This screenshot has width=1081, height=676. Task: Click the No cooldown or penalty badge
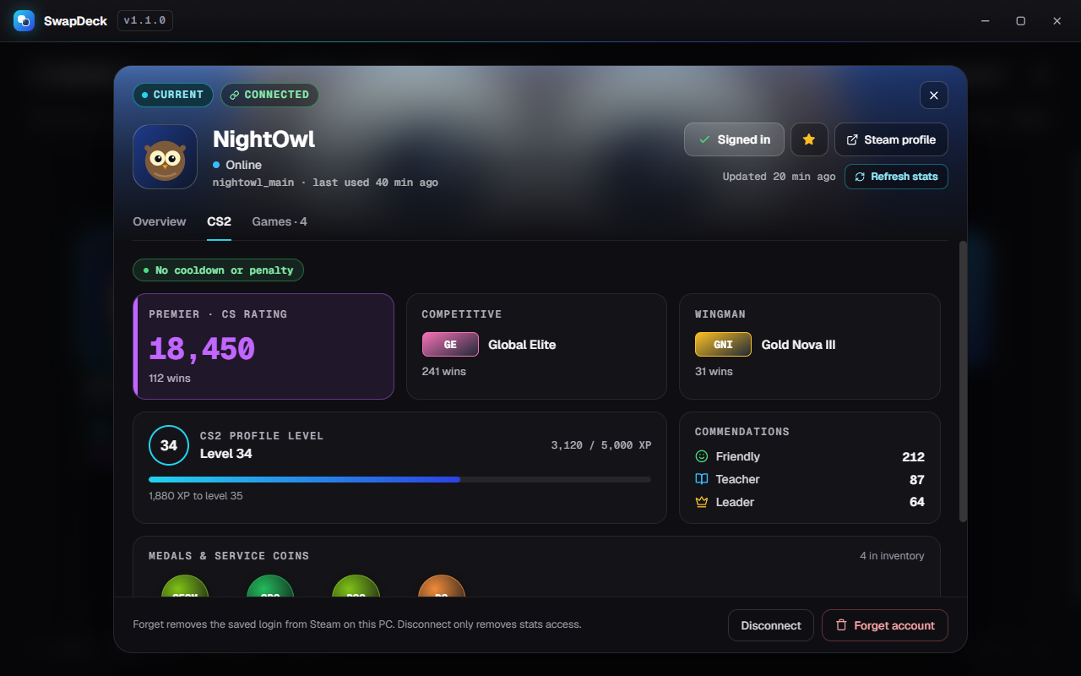[x=218, y=270]
